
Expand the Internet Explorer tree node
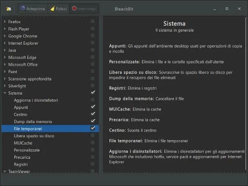pyautogui.click(x=5, y=43)
